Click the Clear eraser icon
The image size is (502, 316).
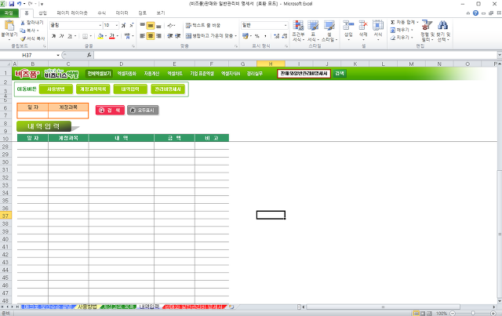click(x=393, y=38)
